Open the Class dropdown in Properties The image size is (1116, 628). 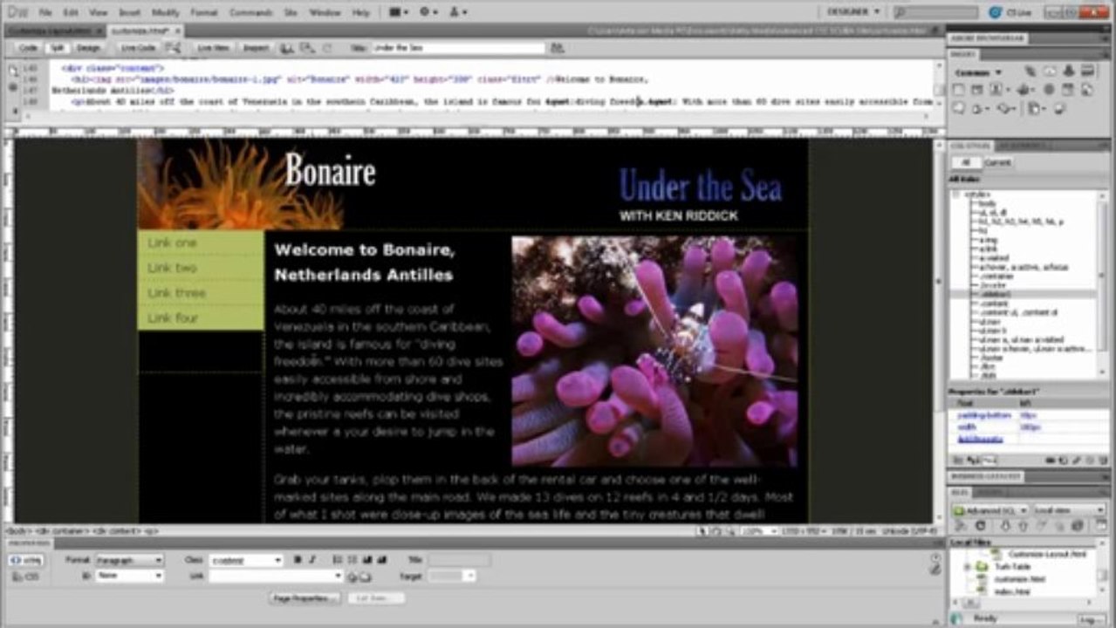point(245,560)
